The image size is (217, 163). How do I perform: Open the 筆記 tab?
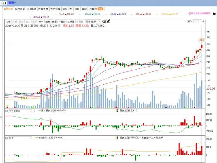pyautogui.click(x=84, y=9)
